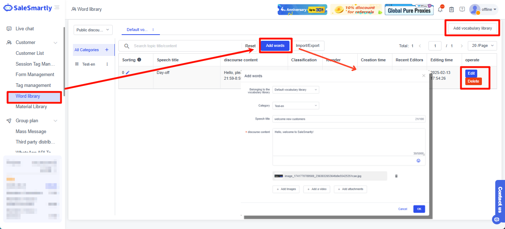The height and width of the screenshot is (229, 505).
Task: Delete the attached image with trash icon
Action: 396,176
